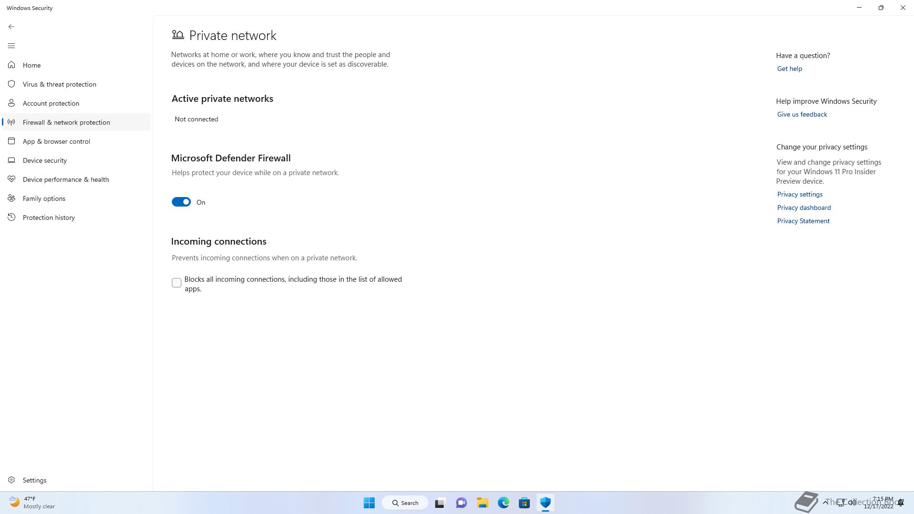Restore down the Windows Security window

881,8
